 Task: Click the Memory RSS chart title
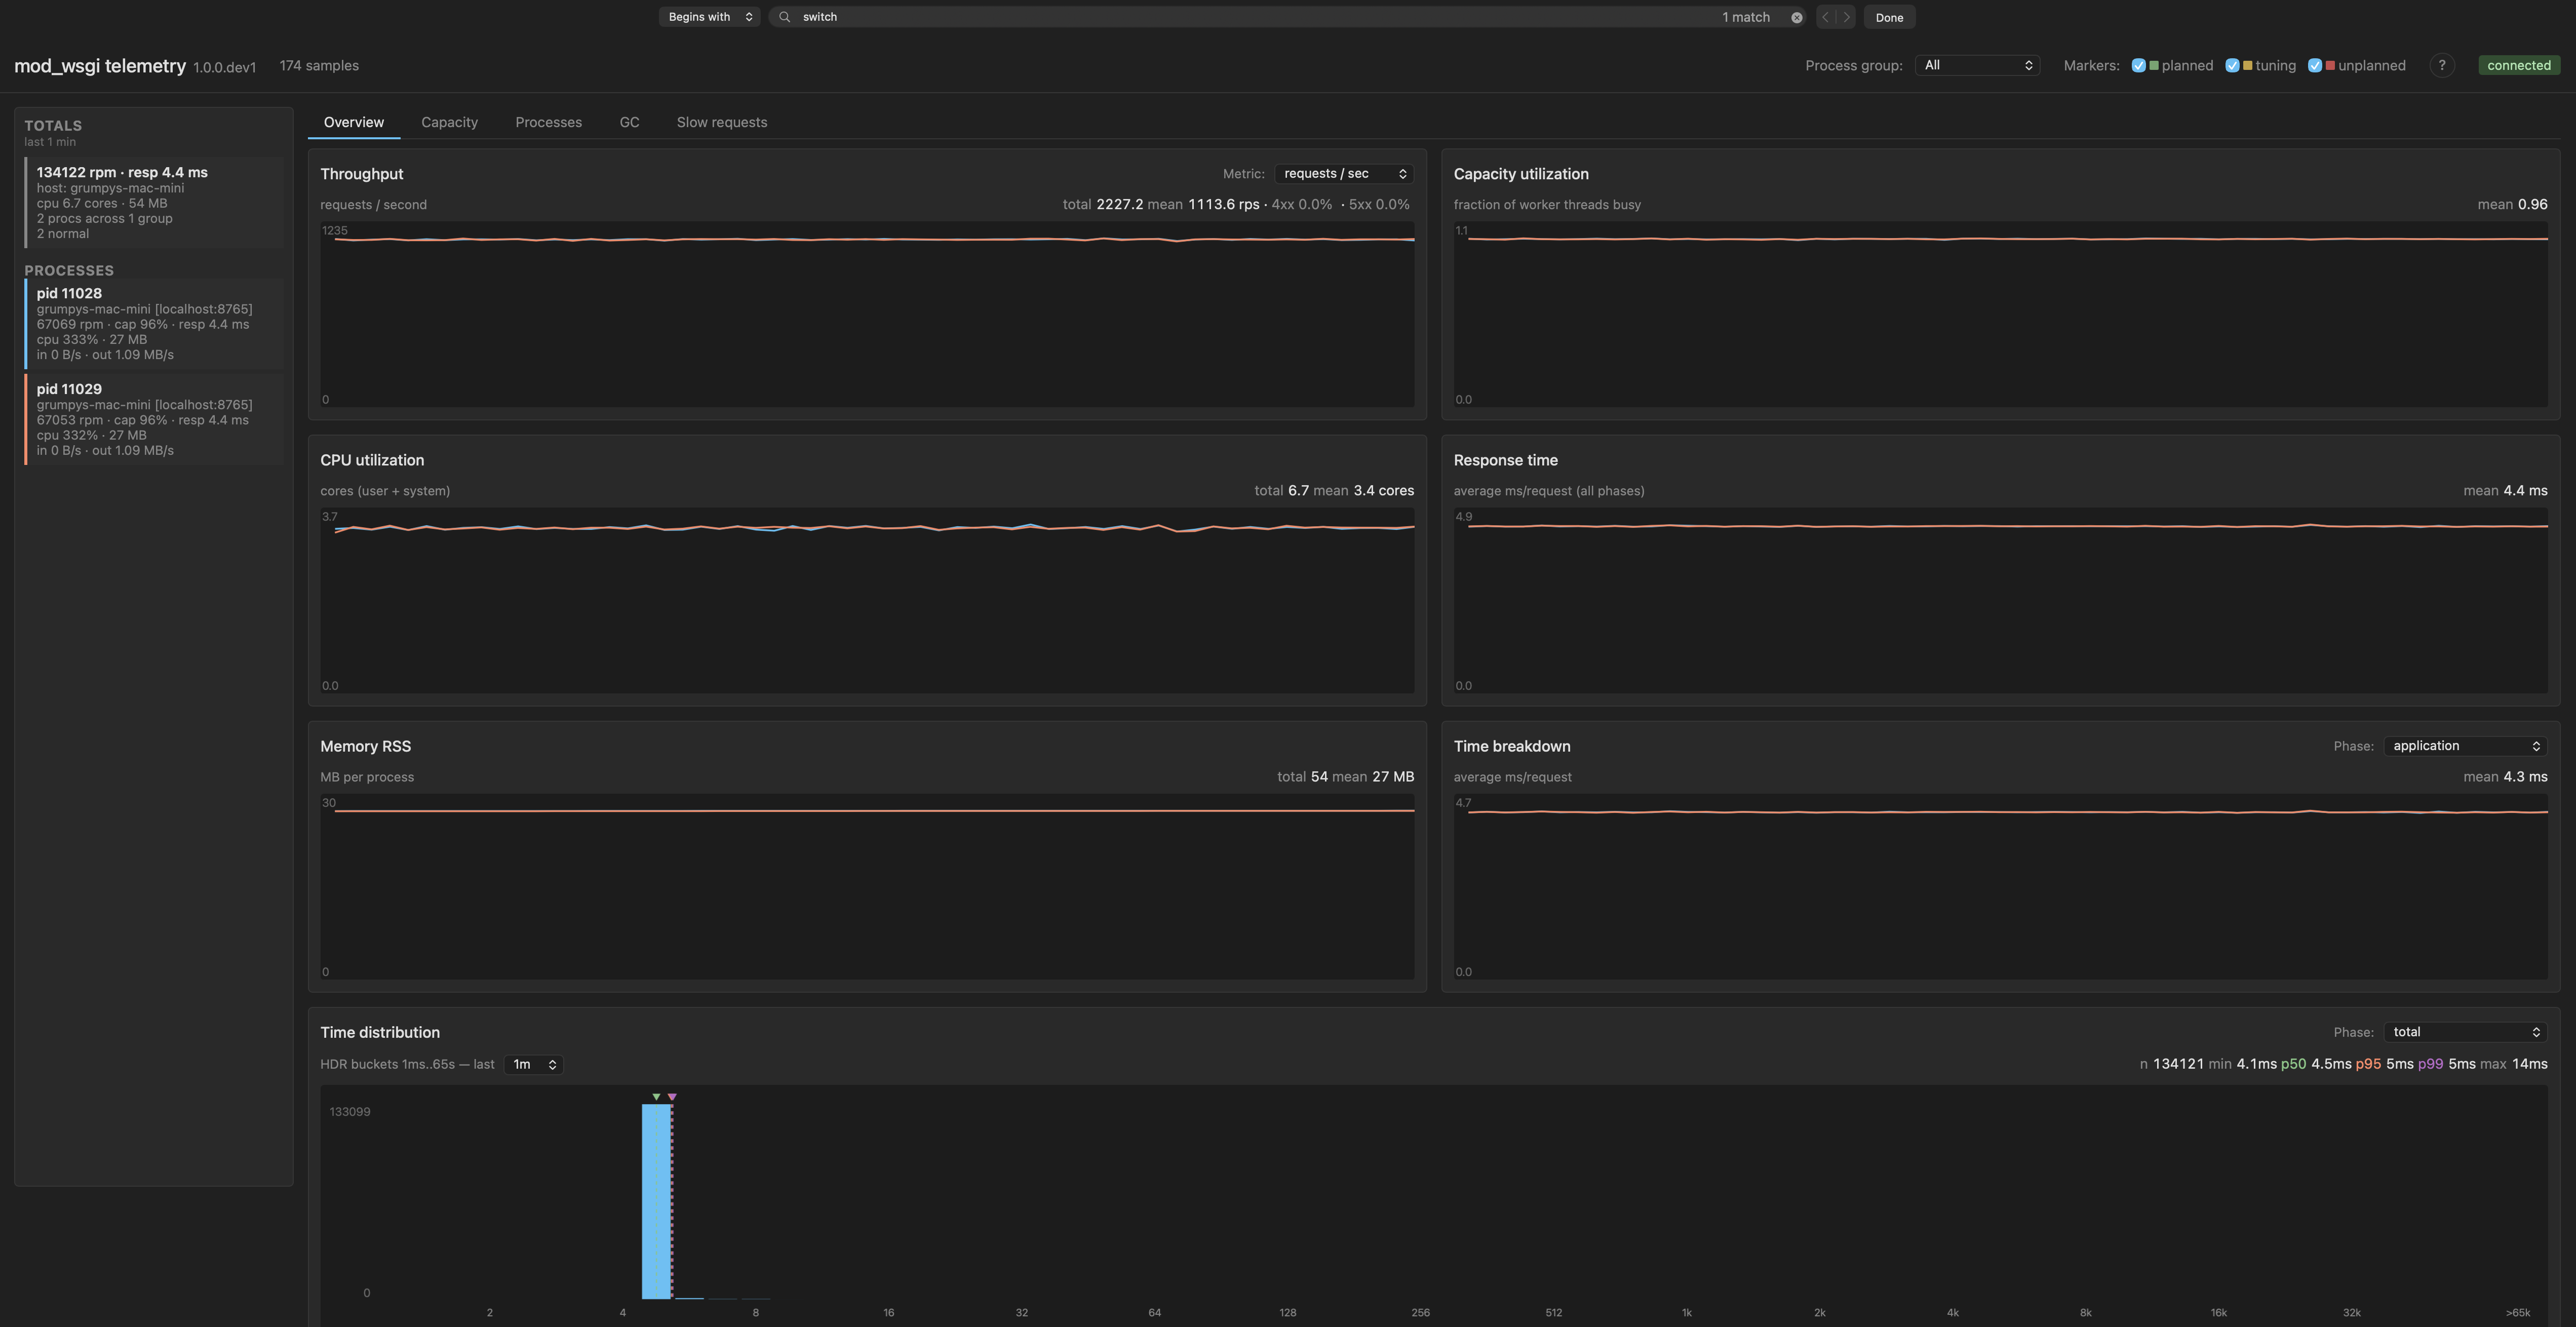[365, 746]
